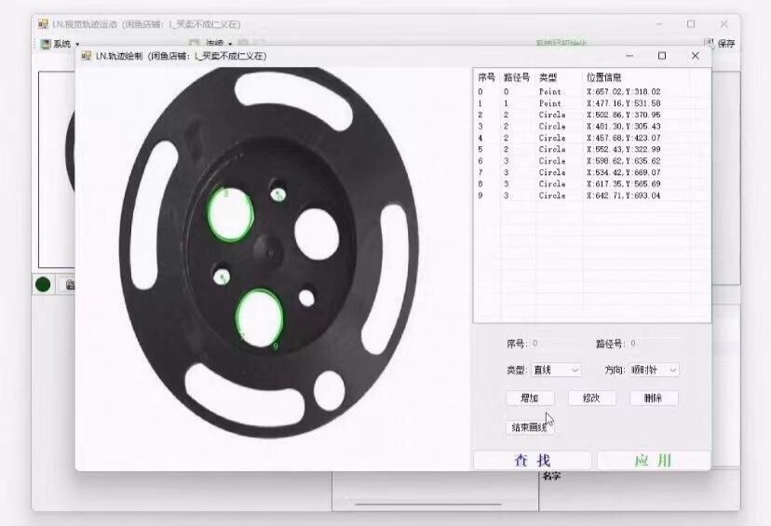This screenshot has width=771, height=526.
Task: Select row 8 Circle X:617.35
Action: (592, 183)
